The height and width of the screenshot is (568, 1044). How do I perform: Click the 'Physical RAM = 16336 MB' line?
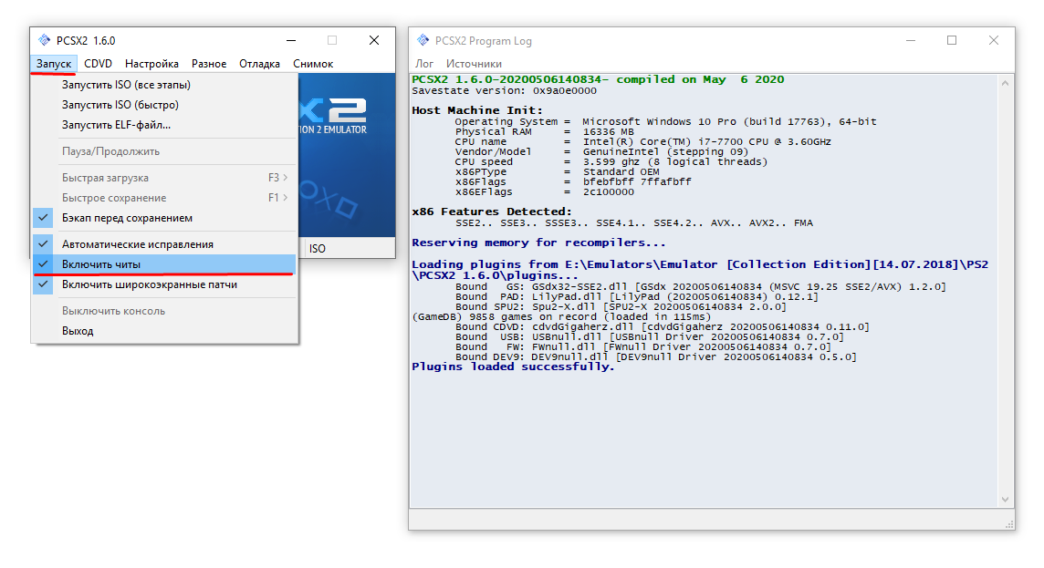pos(545,131)
